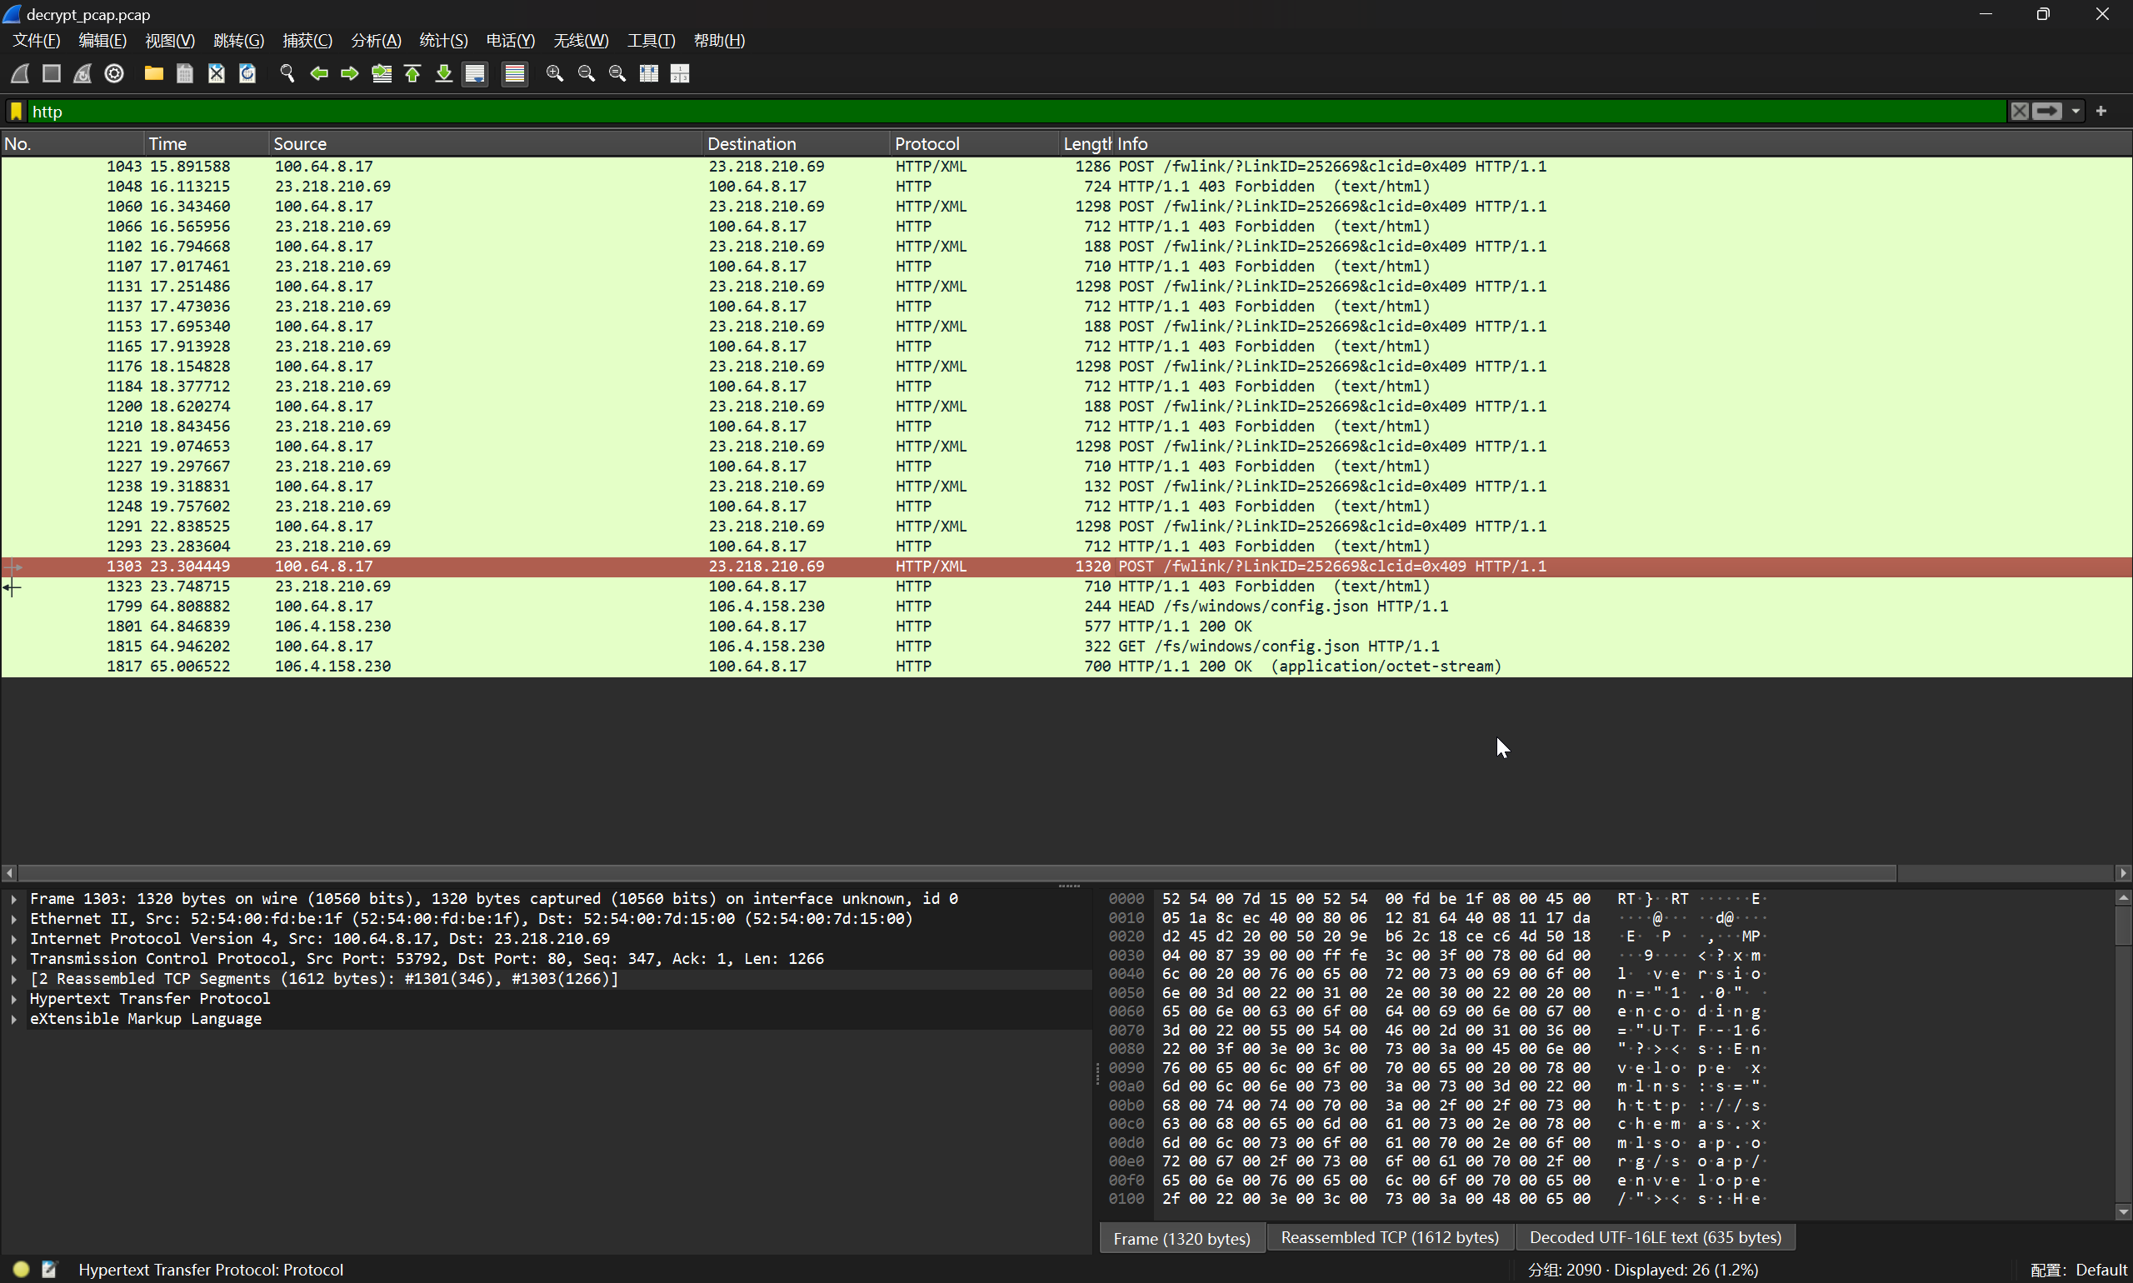Save this capture file with the document icon
This screenshot has height=1283, width=2133.
[x=184, y=73]
